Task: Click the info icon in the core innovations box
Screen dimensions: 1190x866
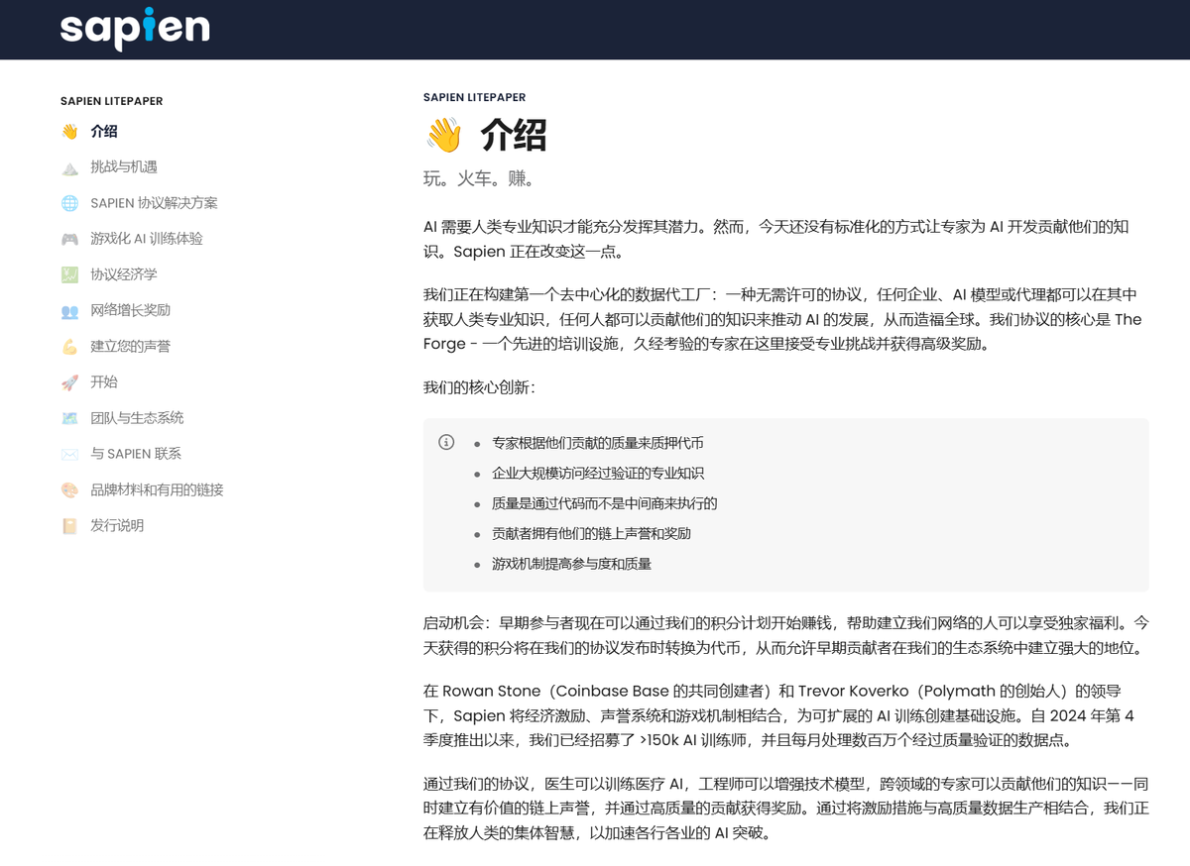Action: point(446,442)
